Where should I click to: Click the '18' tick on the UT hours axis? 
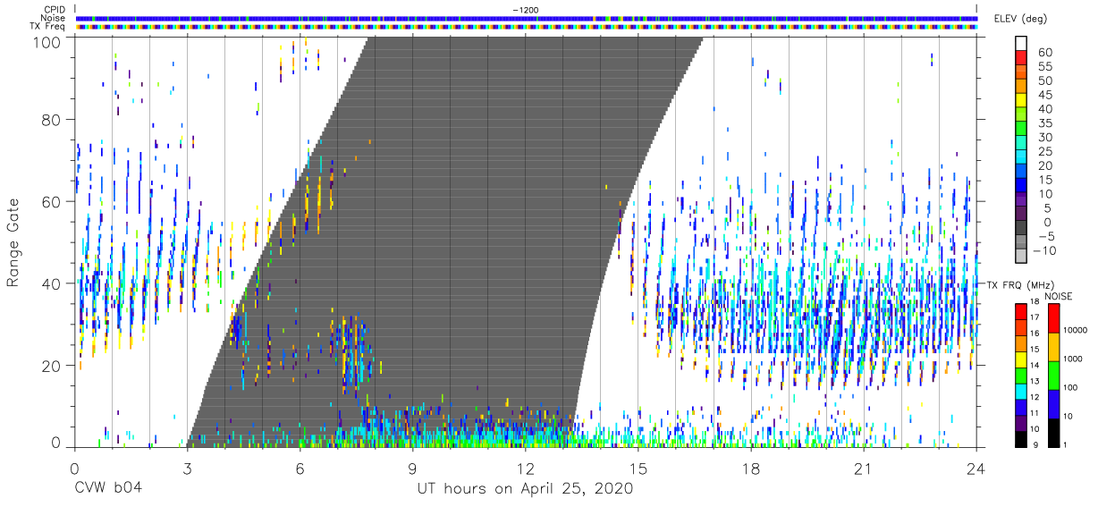[x=750, y=469]
